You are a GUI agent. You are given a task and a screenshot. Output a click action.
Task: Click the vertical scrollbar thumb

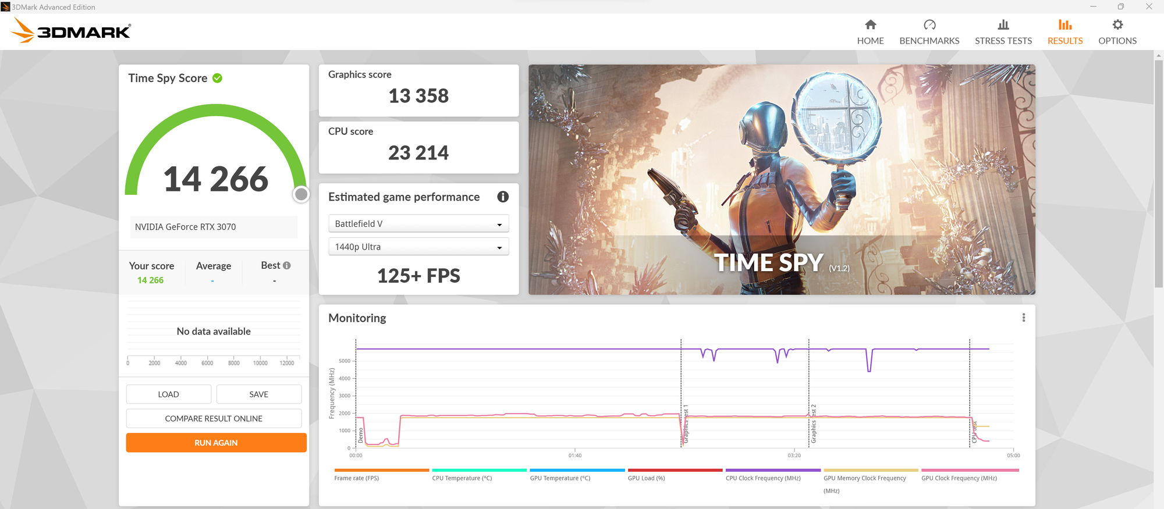click(x=1158, y=173)
